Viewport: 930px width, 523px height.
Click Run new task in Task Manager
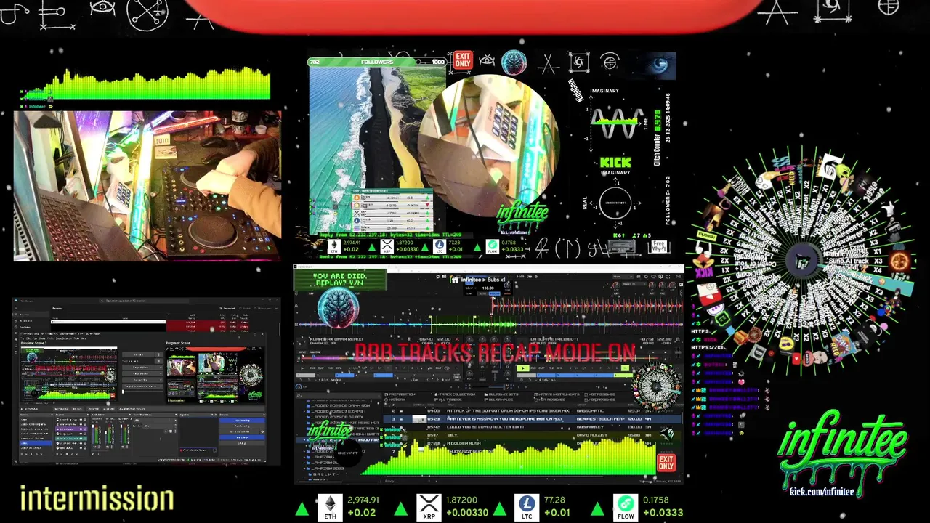click(x=228, y=308)
